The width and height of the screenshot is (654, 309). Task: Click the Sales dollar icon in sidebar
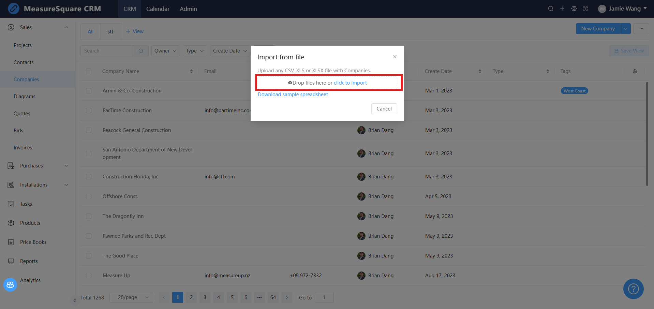(11, 27)
